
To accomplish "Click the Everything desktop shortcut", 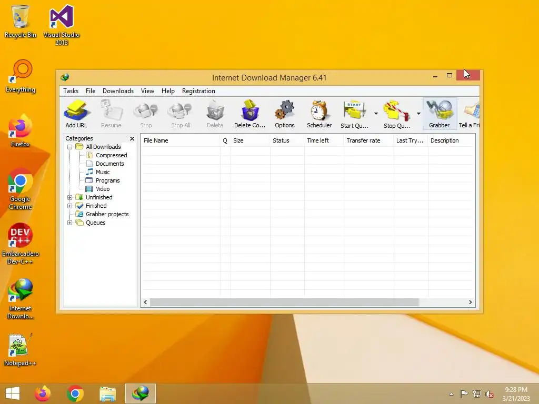I will pyautogui.click(x=21, y=76).
